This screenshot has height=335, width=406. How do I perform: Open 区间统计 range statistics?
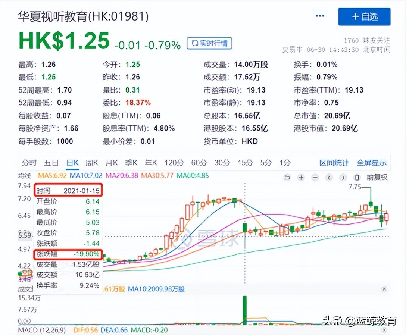[x=334, y=163]
